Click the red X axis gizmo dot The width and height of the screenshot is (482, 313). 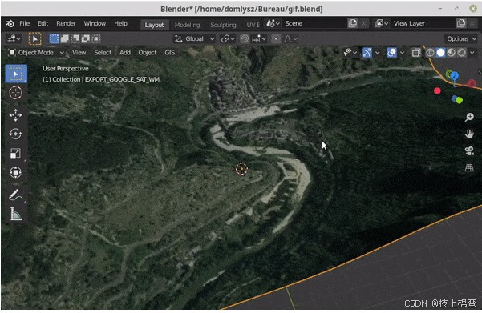[437, 90]
